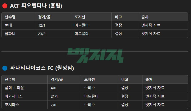The width and height of the screenshot is (191, 111).
Task: Click the 21/1 stats cell for 바카세타스
Action: coord(54,97)
